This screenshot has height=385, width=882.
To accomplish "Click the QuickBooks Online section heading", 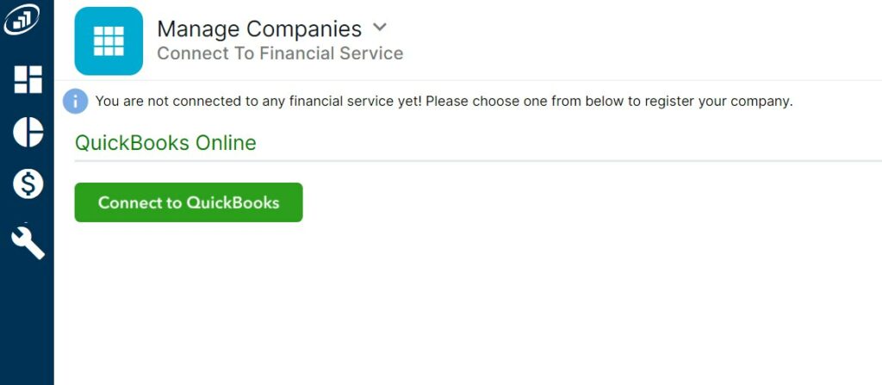I will click(x=165, y=143).
